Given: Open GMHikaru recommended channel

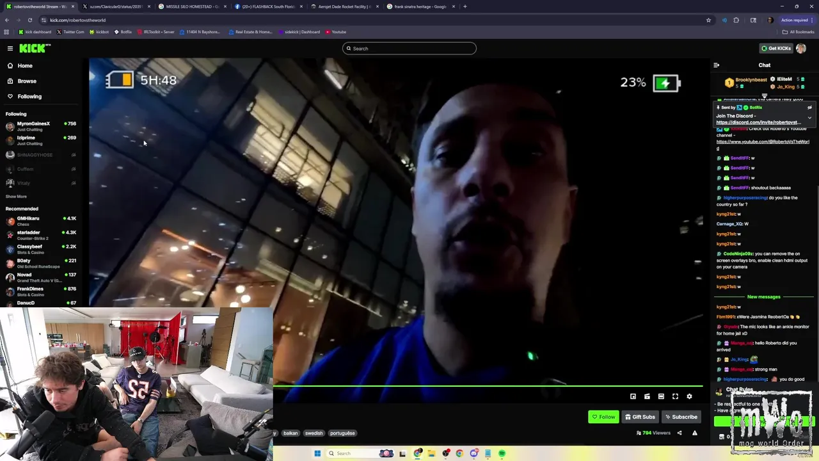Looking at the screenshot, I should pyautogui.click(x=41, y=221).
